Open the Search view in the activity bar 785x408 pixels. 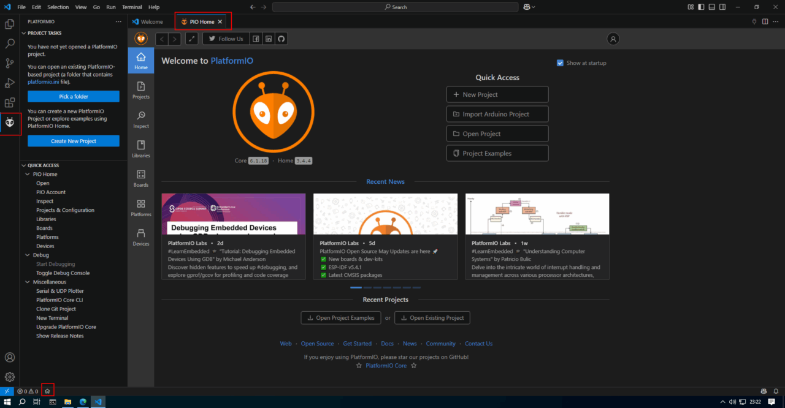10,43
